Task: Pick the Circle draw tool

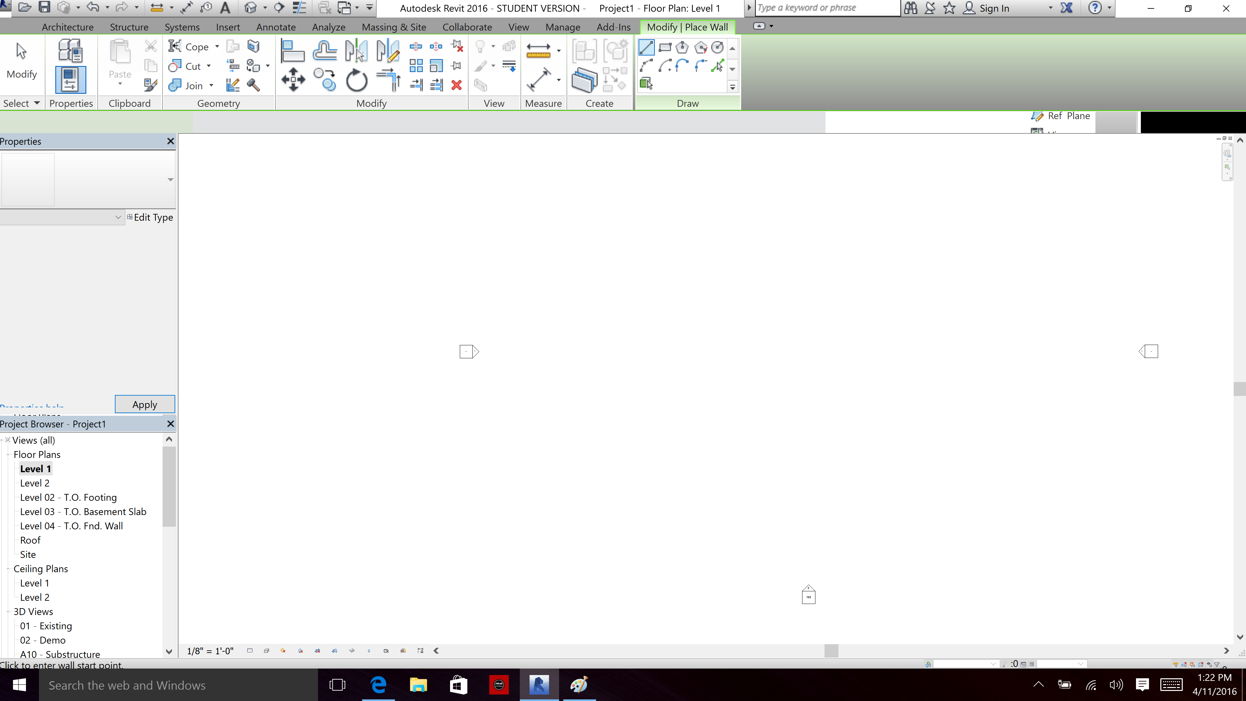Action: tap(718, 47)
